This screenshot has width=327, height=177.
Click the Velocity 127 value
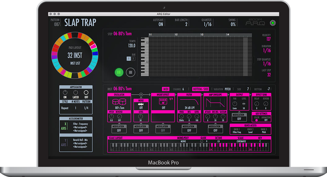coord(268,39)
